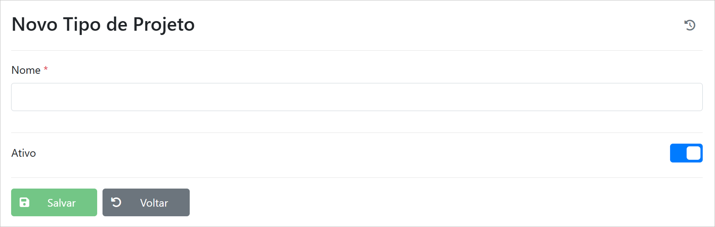Click the word "Projeto" in the title
The height and width of the screenshot is (227, 715).
pos(164,25)
